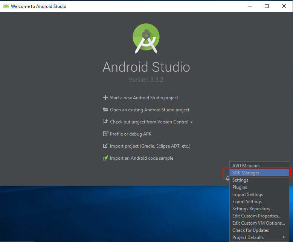Check out project from Version Control
The width and height of the screenshot is (293, 242).
(149, 122)
